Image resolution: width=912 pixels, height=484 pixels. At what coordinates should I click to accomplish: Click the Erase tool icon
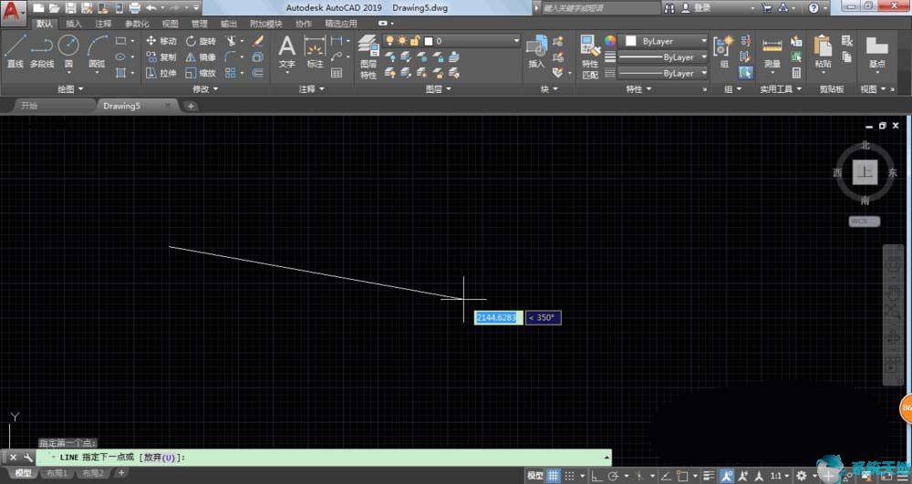click(x=258, y=41)
